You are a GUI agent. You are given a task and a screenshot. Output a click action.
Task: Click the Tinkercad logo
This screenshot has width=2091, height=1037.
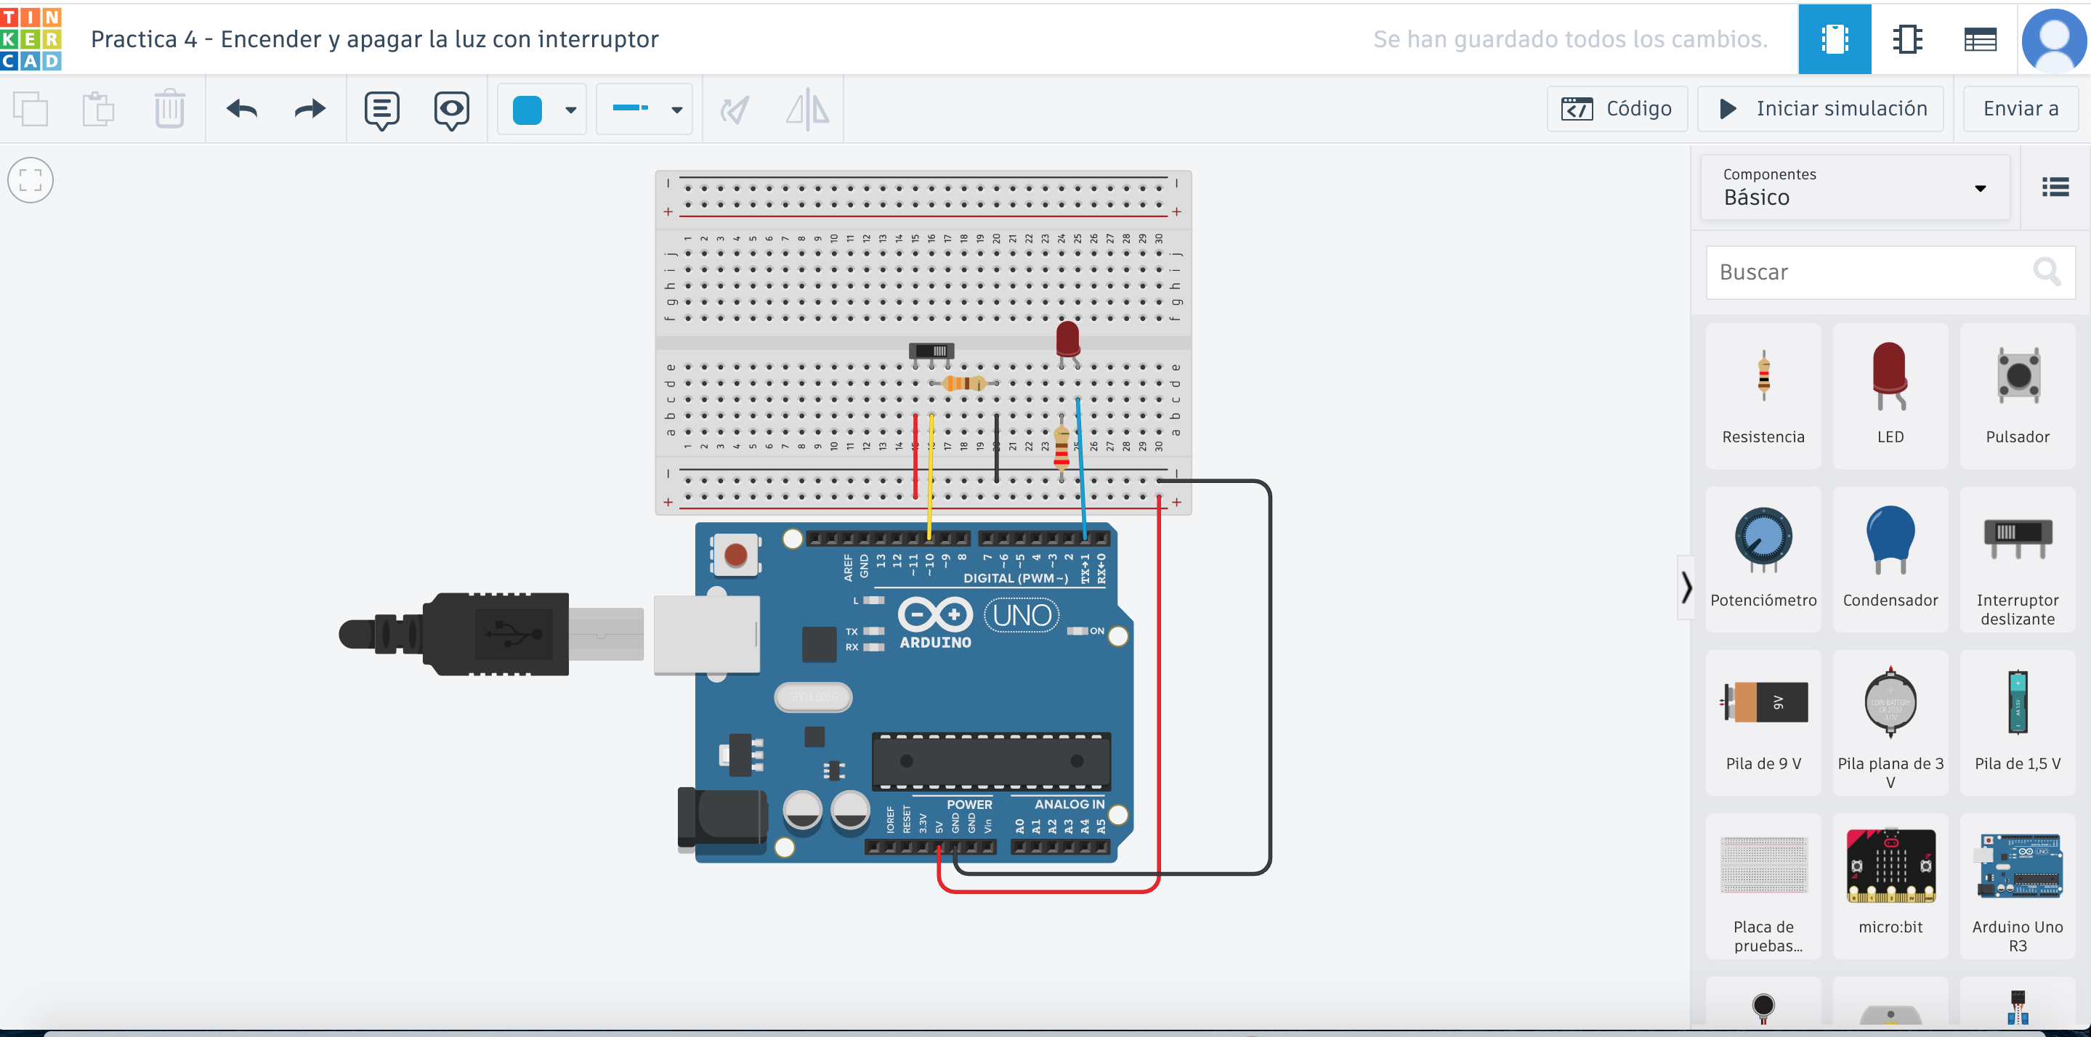tap(31, 38)
